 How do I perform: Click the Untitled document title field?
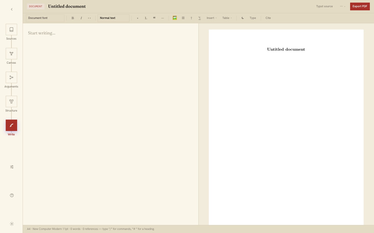[67, 6]
